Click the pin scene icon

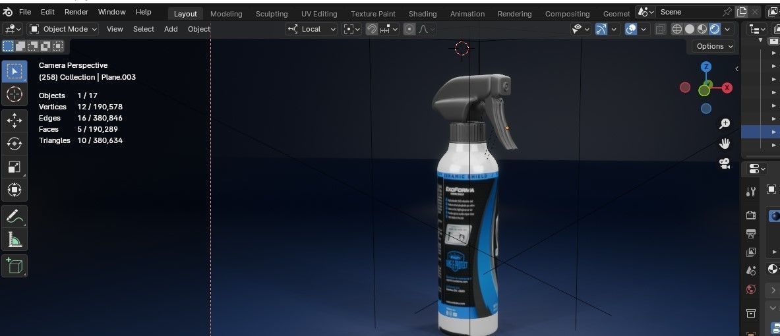[x=727, y=12]
